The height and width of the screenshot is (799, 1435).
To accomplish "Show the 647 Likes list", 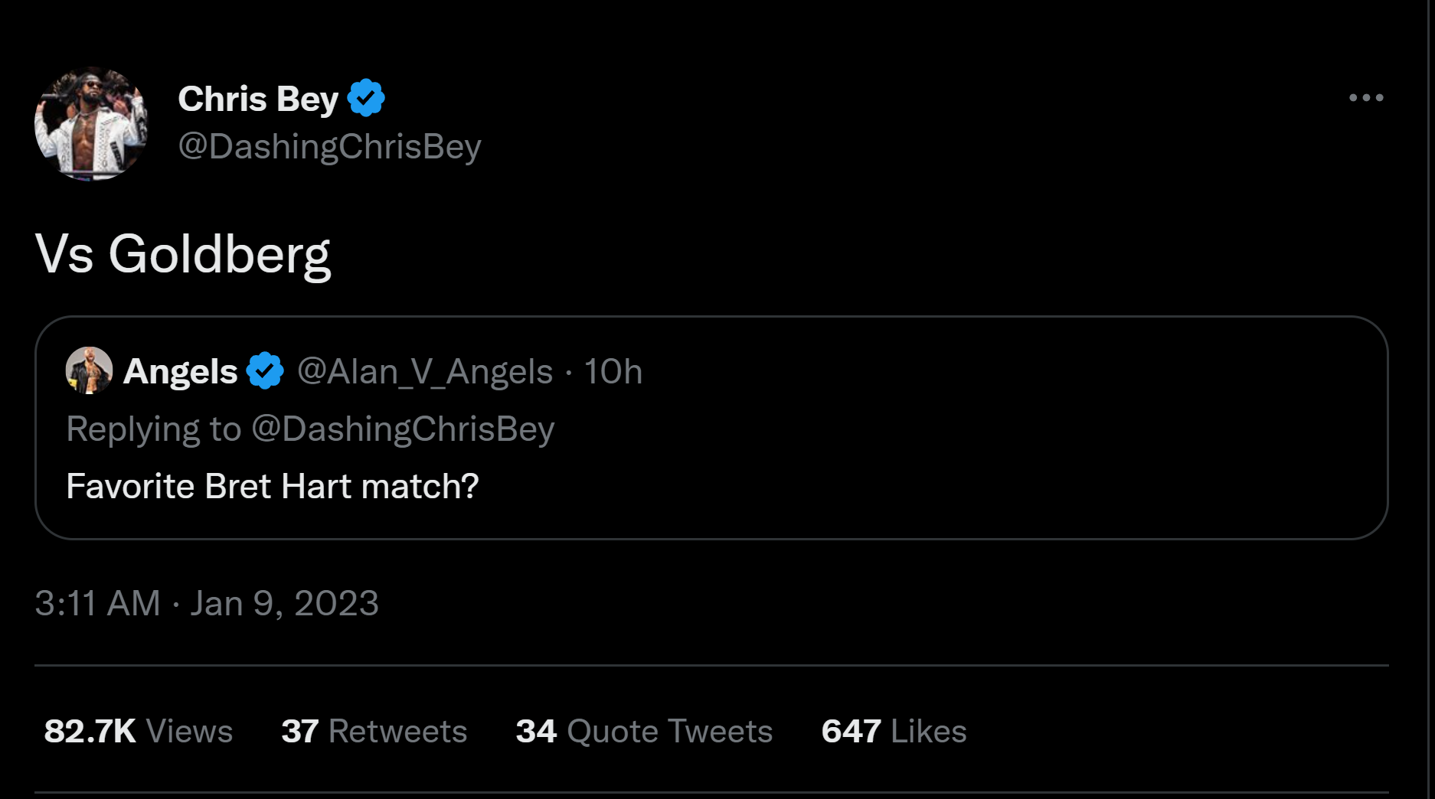I will 894,731.
